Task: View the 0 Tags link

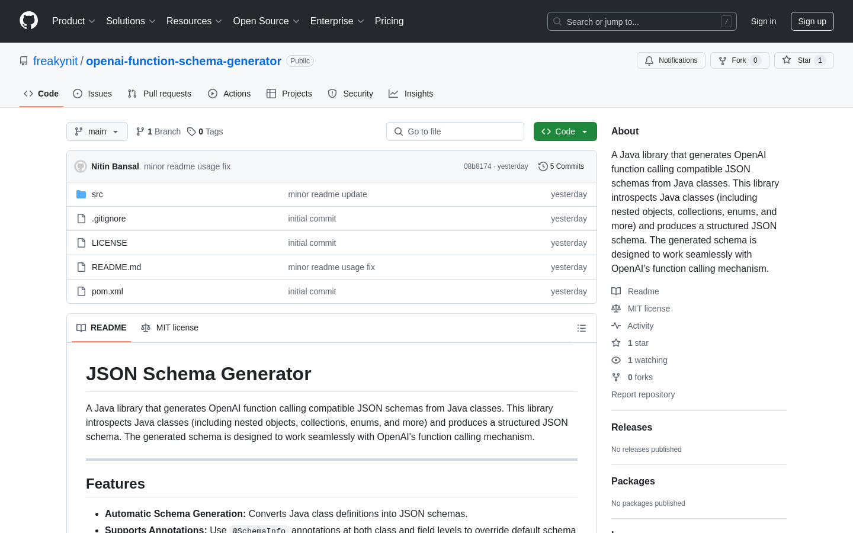Action: point(205,131)
